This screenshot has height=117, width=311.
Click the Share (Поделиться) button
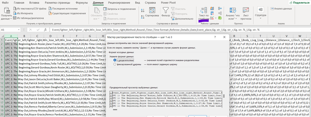(x=300, y=3)
